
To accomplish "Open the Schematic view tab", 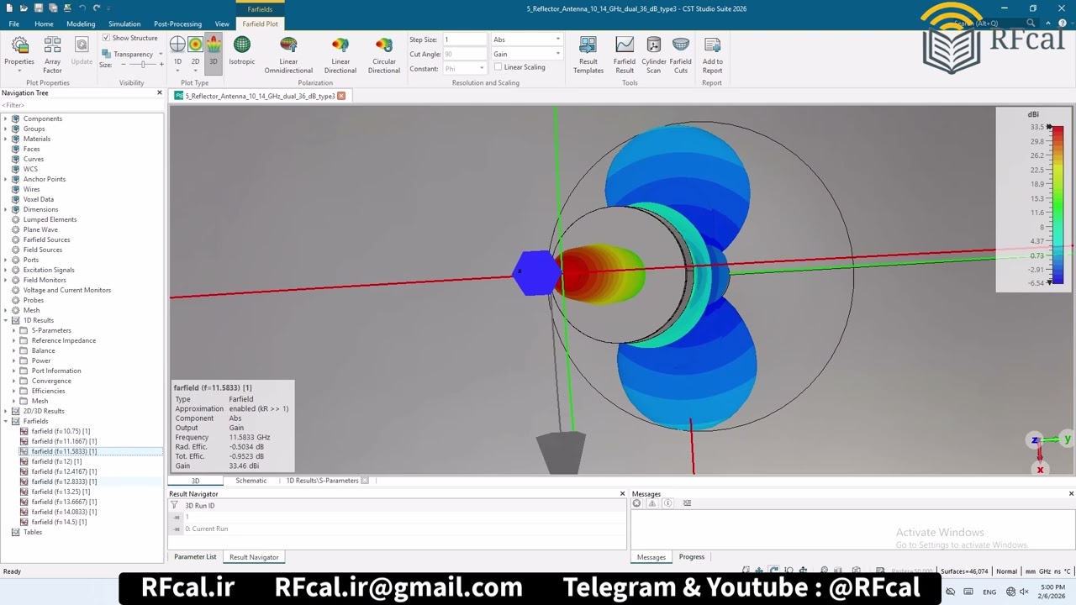I will click(x=251, y=481).
